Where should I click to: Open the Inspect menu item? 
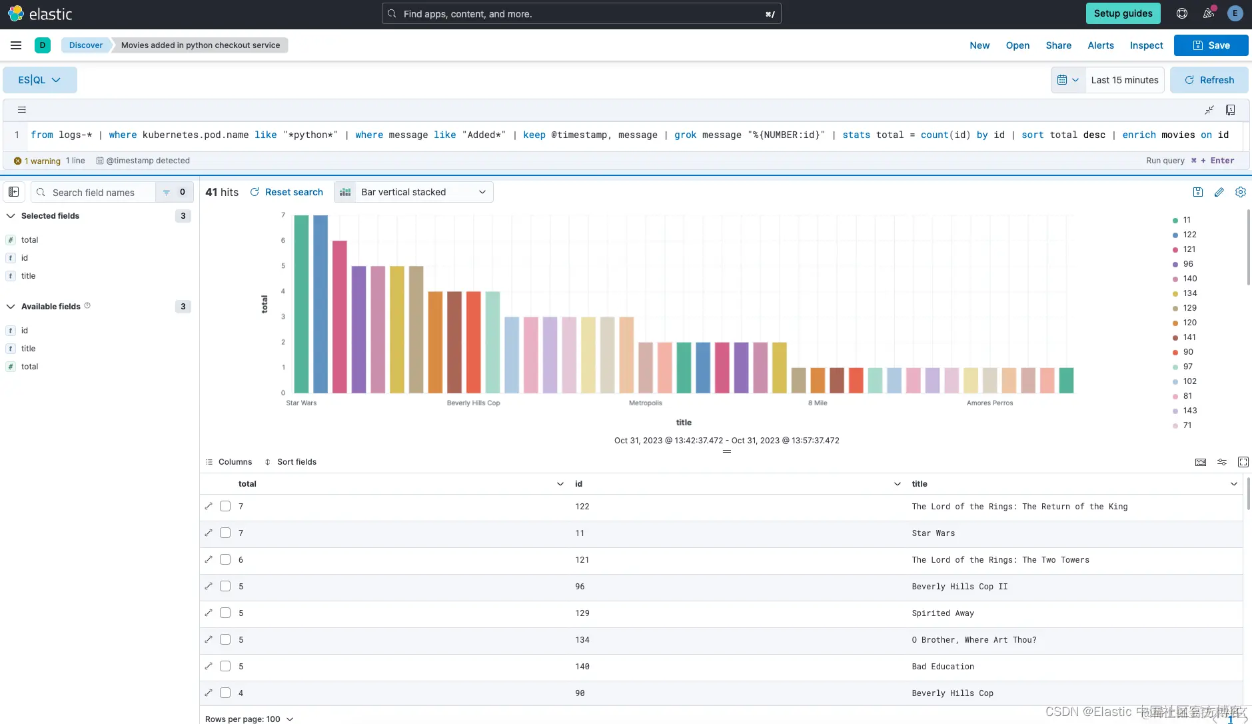(x=1147, y=45)
